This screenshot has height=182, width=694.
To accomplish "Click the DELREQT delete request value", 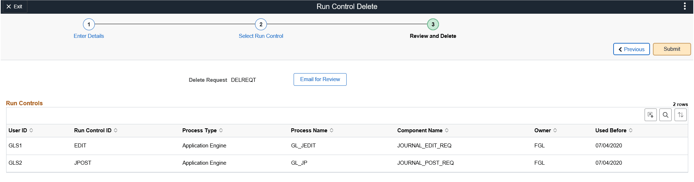I will click(x=243, y=80).
